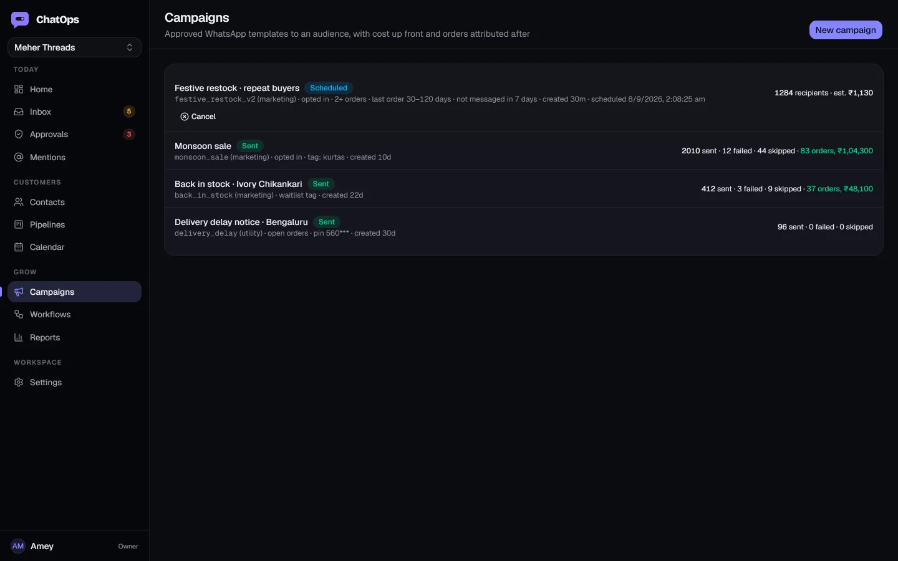Open the Monsoon sale campaign
The image size is (898, 561).
click(203, 146)
